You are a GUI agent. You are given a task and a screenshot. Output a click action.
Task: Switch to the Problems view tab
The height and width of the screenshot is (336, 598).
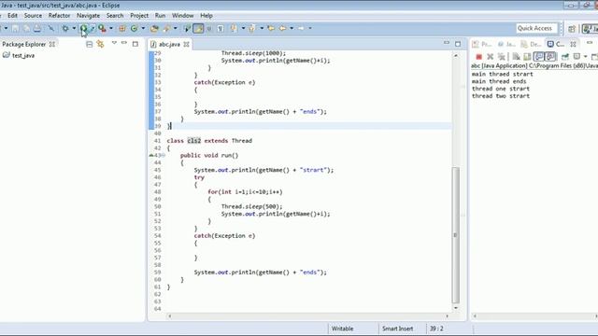[482, 44]
